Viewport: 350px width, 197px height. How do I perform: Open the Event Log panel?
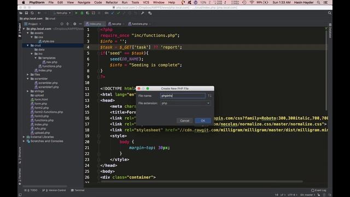(x=318, y=190)
